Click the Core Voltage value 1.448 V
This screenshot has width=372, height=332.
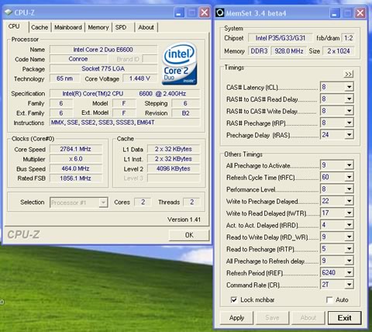tap(139, 78)
